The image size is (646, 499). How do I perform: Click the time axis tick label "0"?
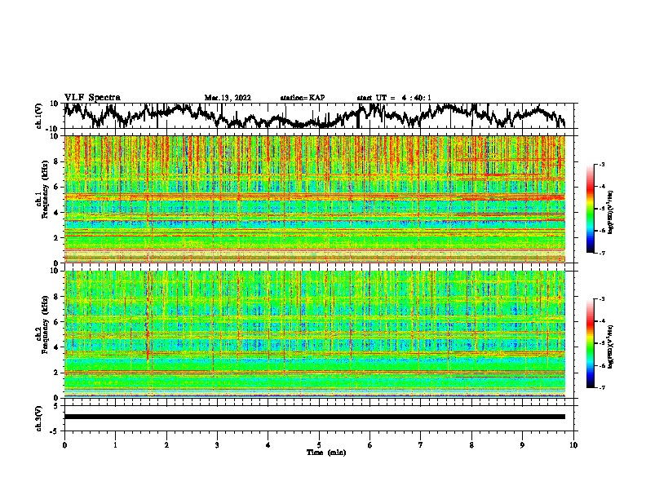(64, 445)
